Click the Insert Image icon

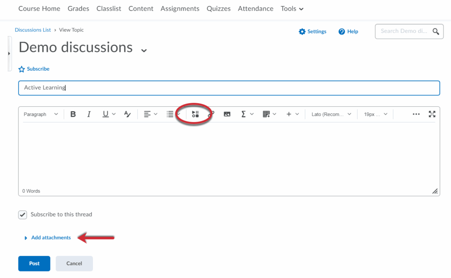coord(227,114)
